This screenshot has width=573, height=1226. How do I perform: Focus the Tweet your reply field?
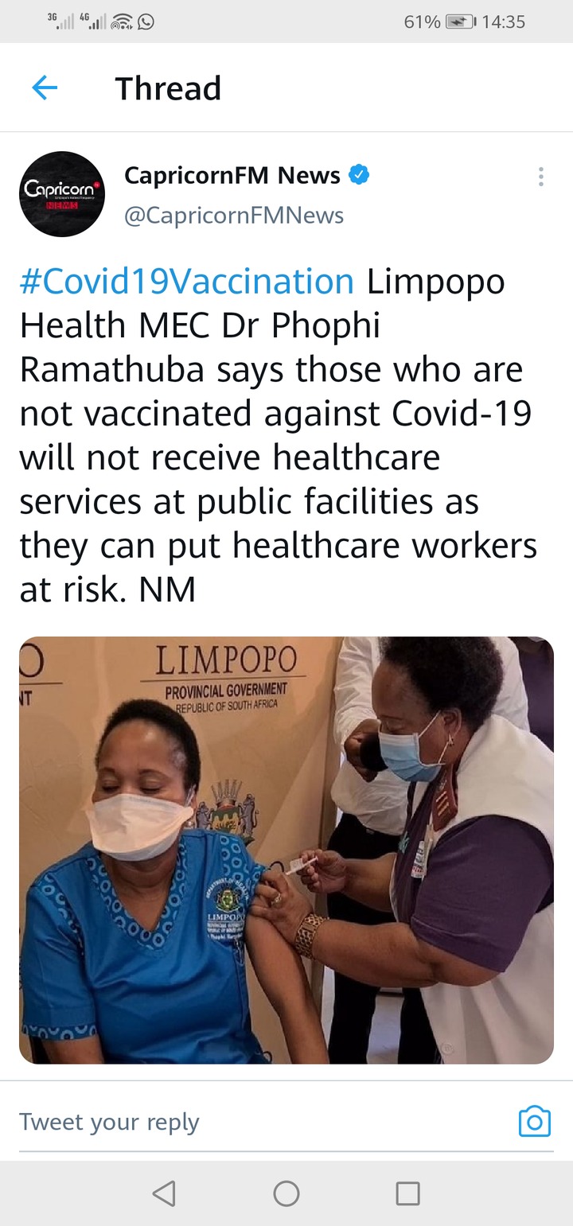coord(263,1122)
